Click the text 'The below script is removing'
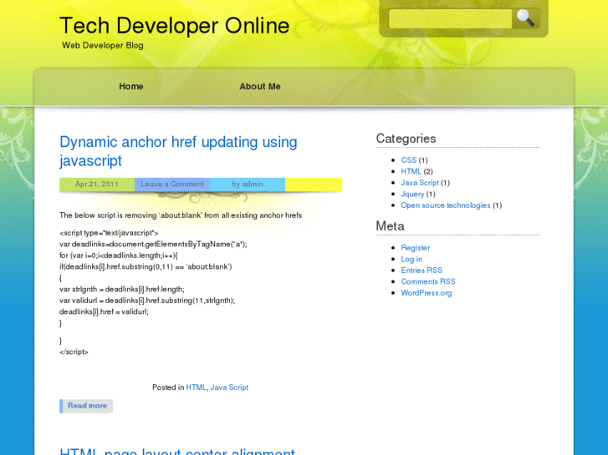Image resolution: width=608 pixels, height=455 pixels. [x=108, y=215]
